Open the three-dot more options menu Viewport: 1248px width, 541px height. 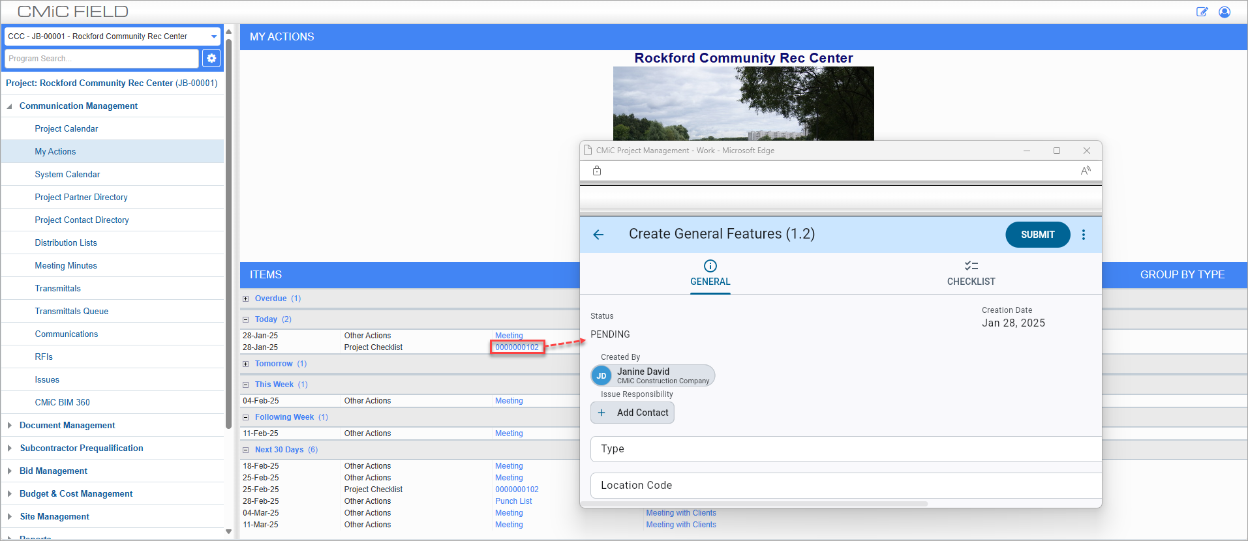(x=1084, y=235)
